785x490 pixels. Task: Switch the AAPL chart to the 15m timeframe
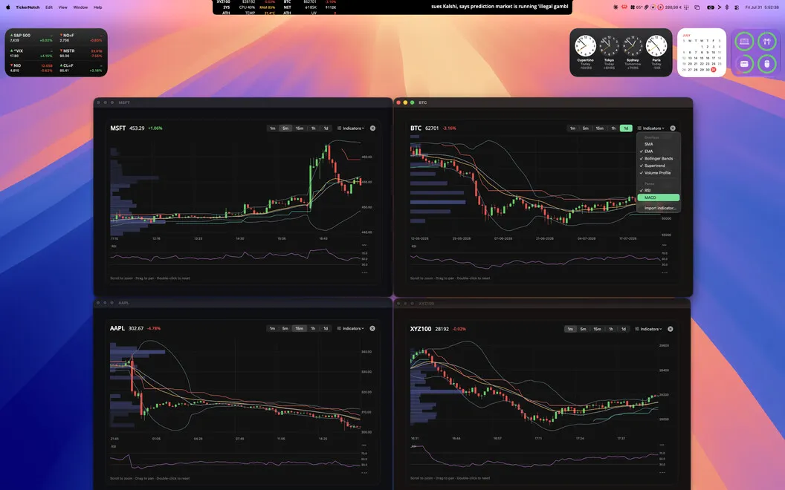click(x=299, y=328)
